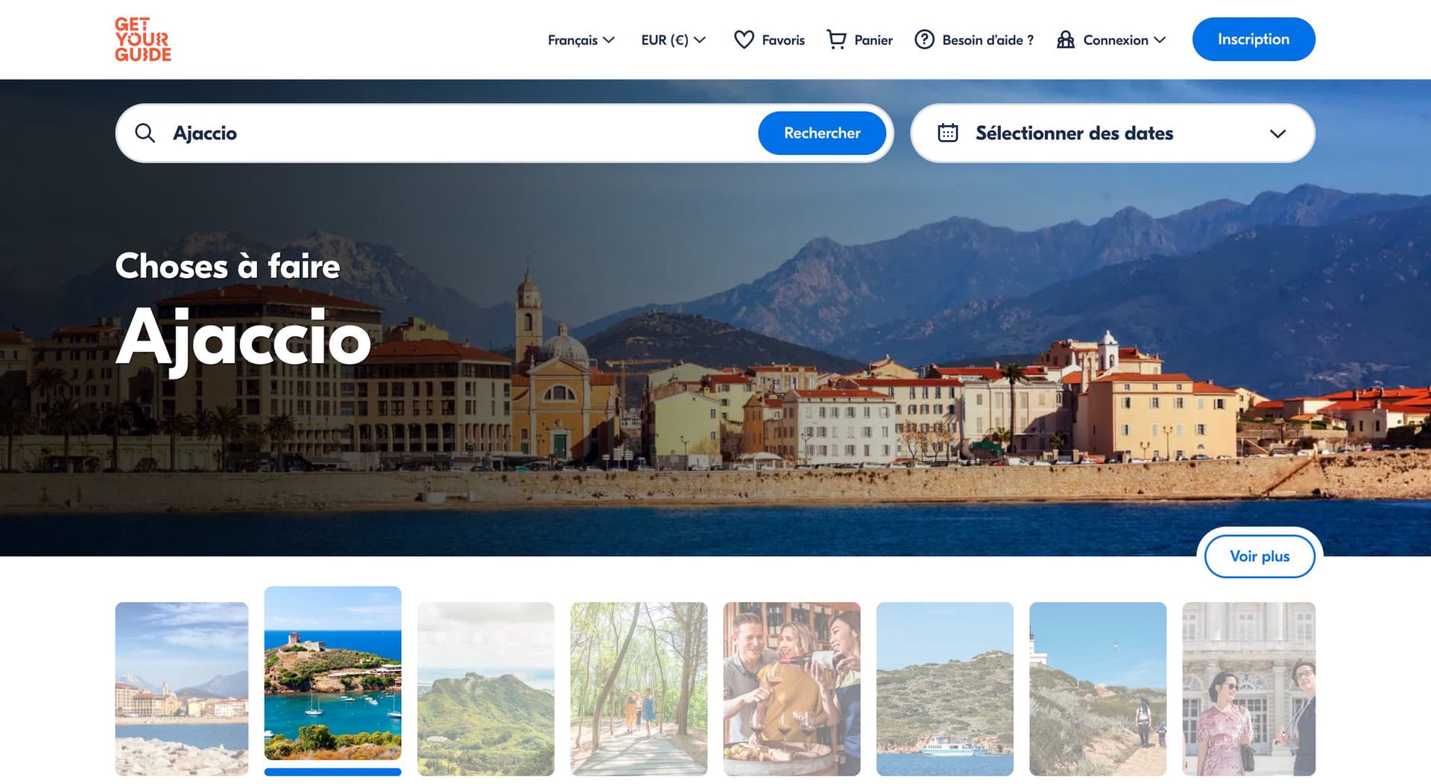Choose the forest walking path thumbnail
Screen dimensions: 1431x784
[639, 689]
